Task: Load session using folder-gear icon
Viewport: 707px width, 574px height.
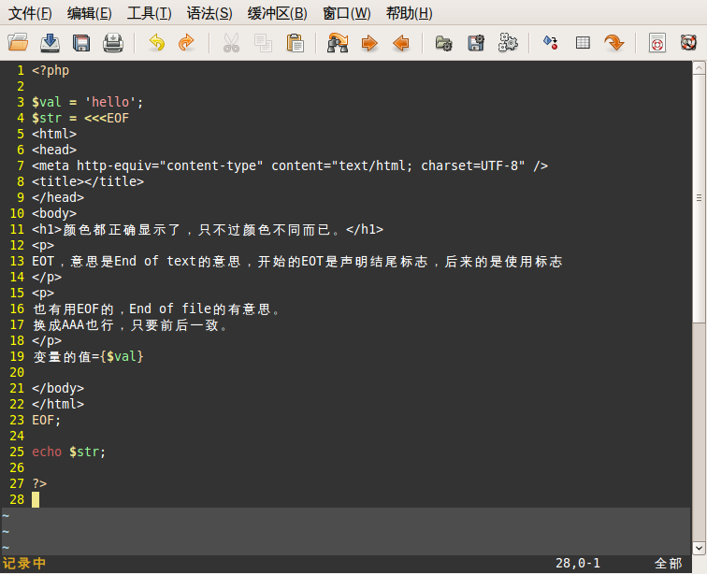Action: tap(443, 43)
